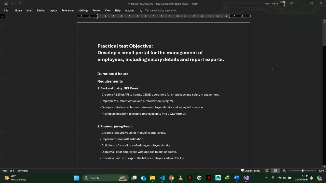Screen dimensions: 326x183
Task: Click the first line indent marker on ruler
Action: pyautogui.click(x=97, y=15)
